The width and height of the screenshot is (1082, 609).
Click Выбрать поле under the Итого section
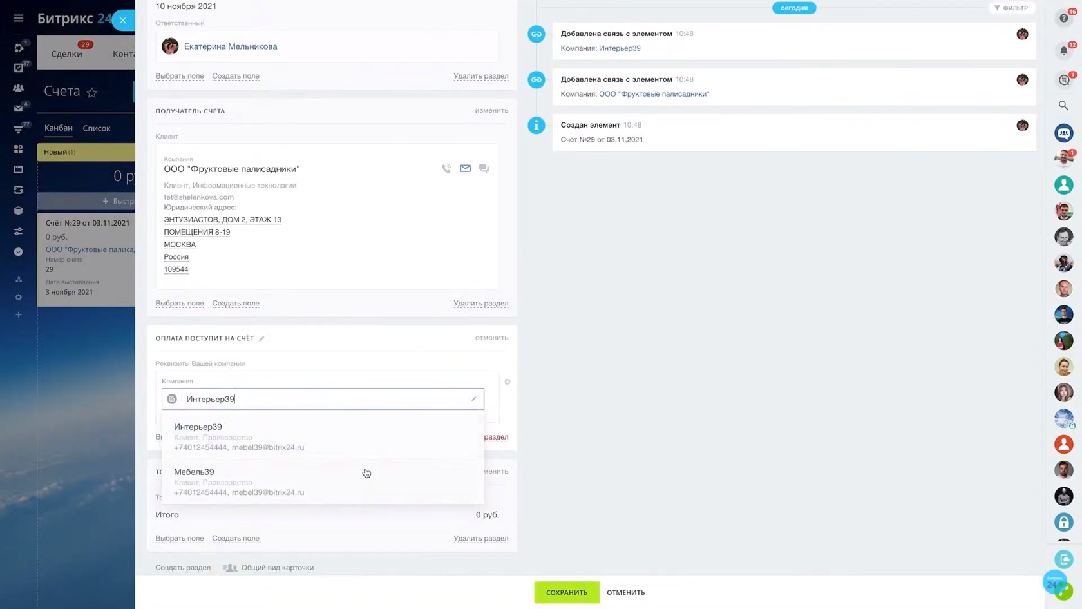[x=180, y=539]
